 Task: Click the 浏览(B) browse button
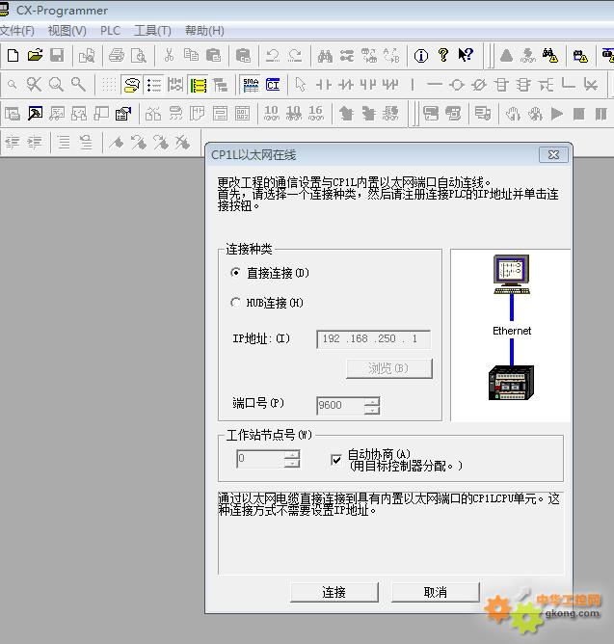coord(389,368)
